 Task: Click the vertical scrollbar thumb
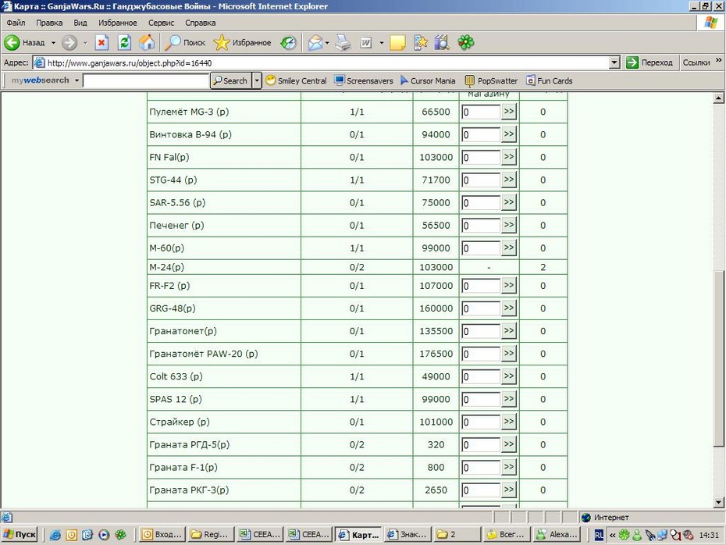pyautogui.click(x=719, y=358)
